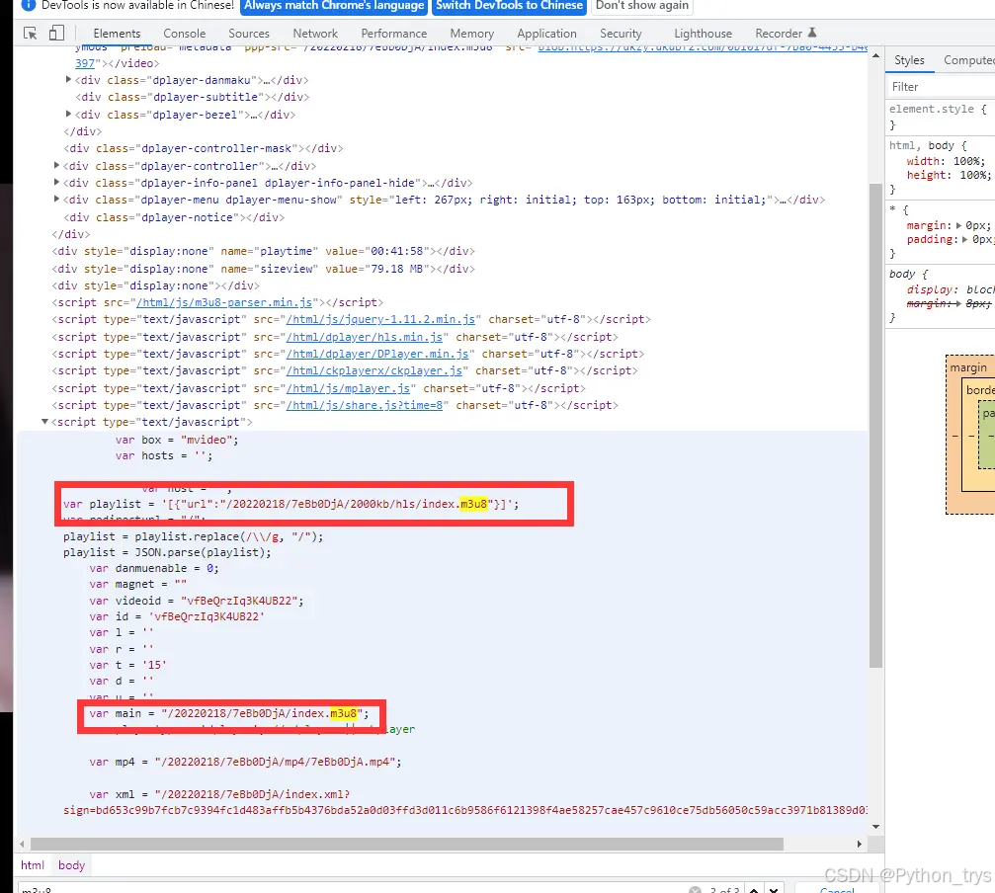
Task: Open the mplayer.js script link
Action: [348, 388]
